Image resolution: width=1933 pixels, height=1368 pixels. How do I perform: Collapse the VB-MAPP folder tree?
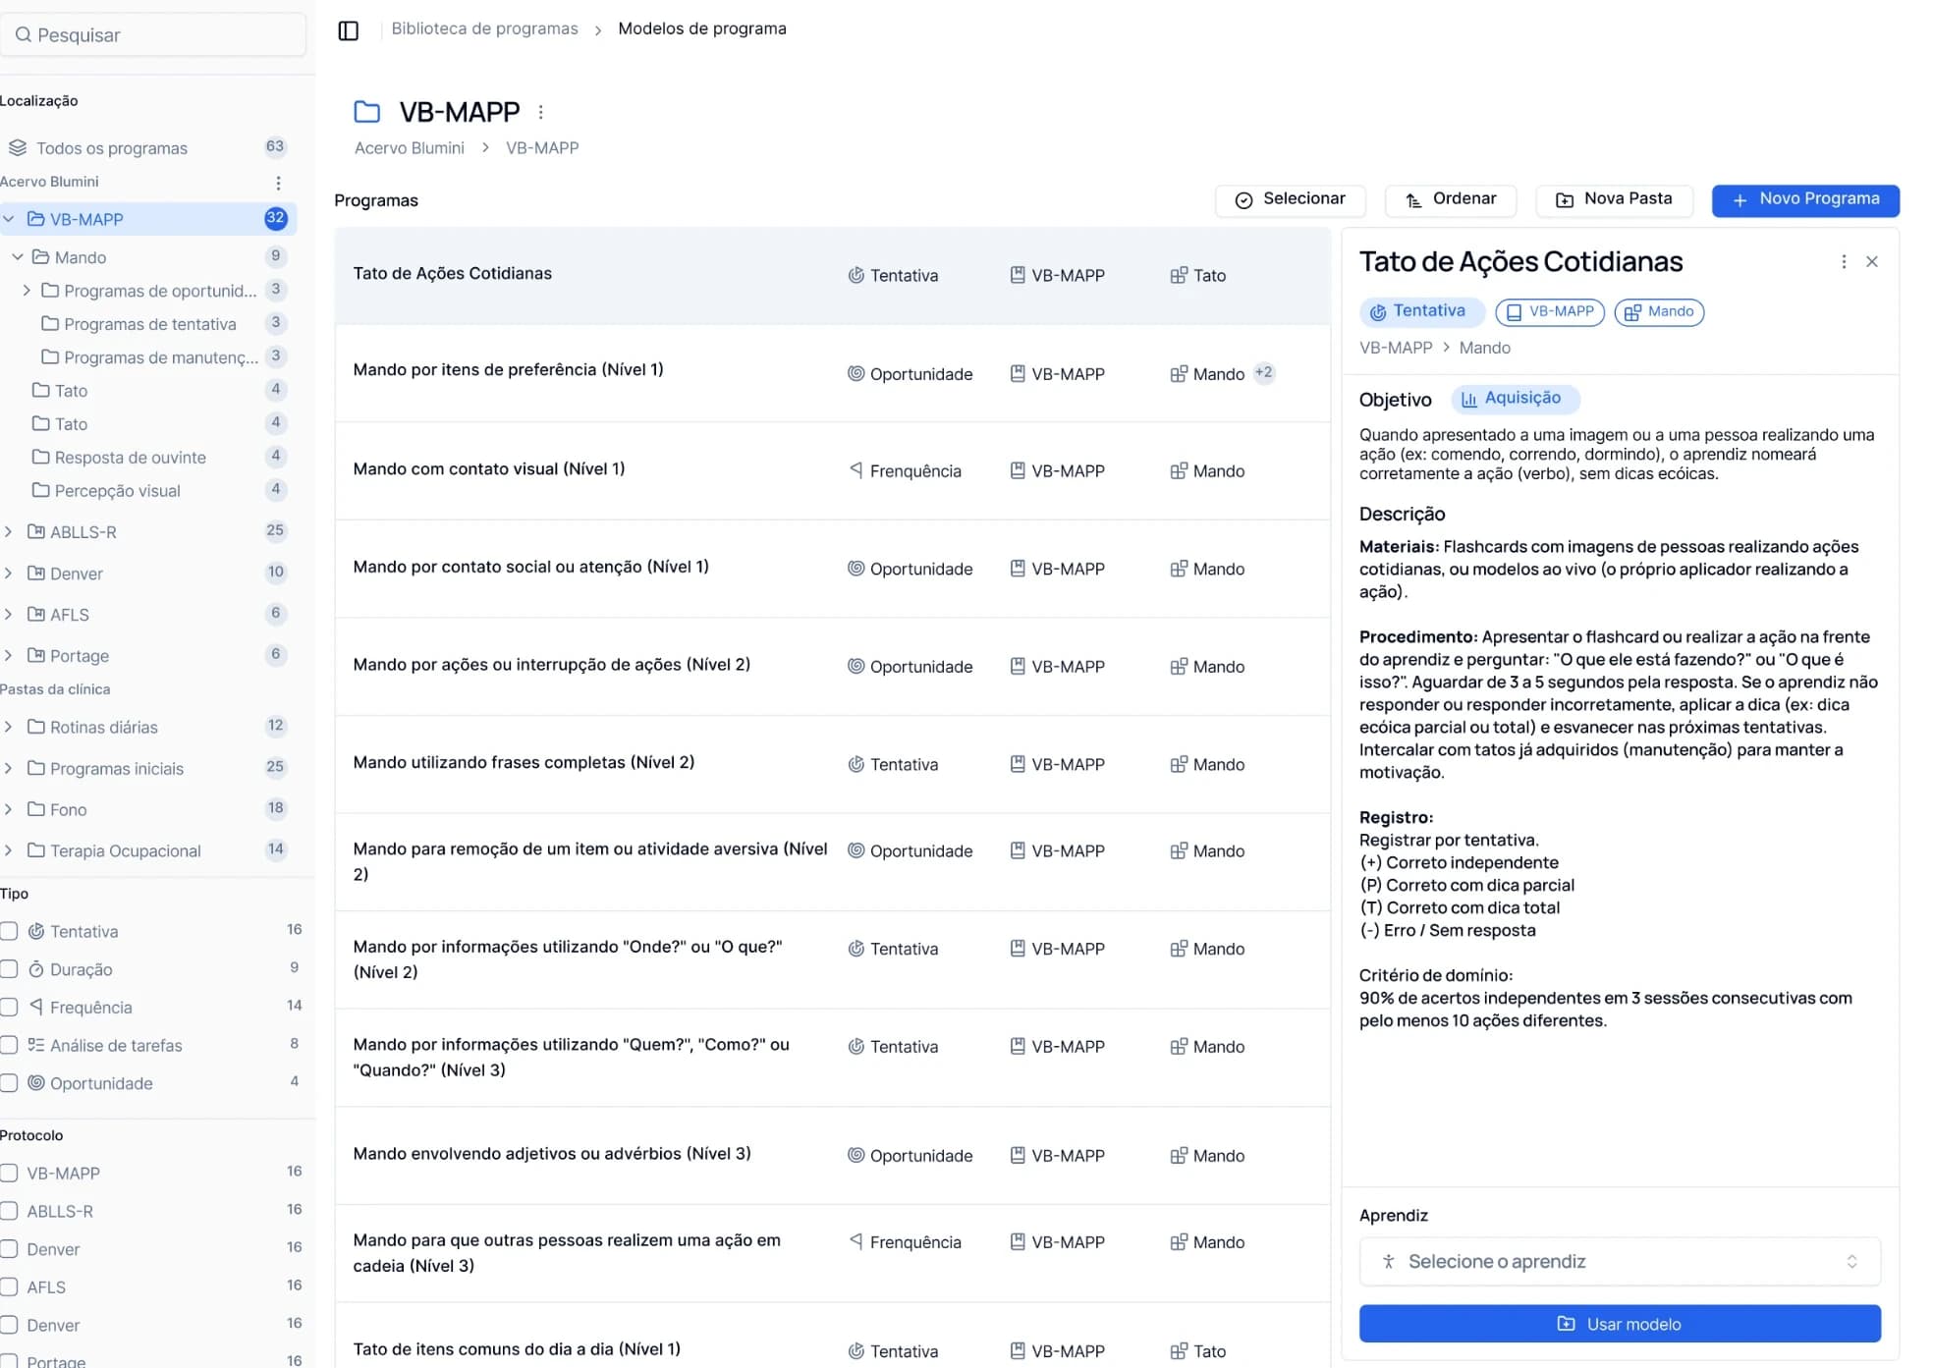coord(9,219)
